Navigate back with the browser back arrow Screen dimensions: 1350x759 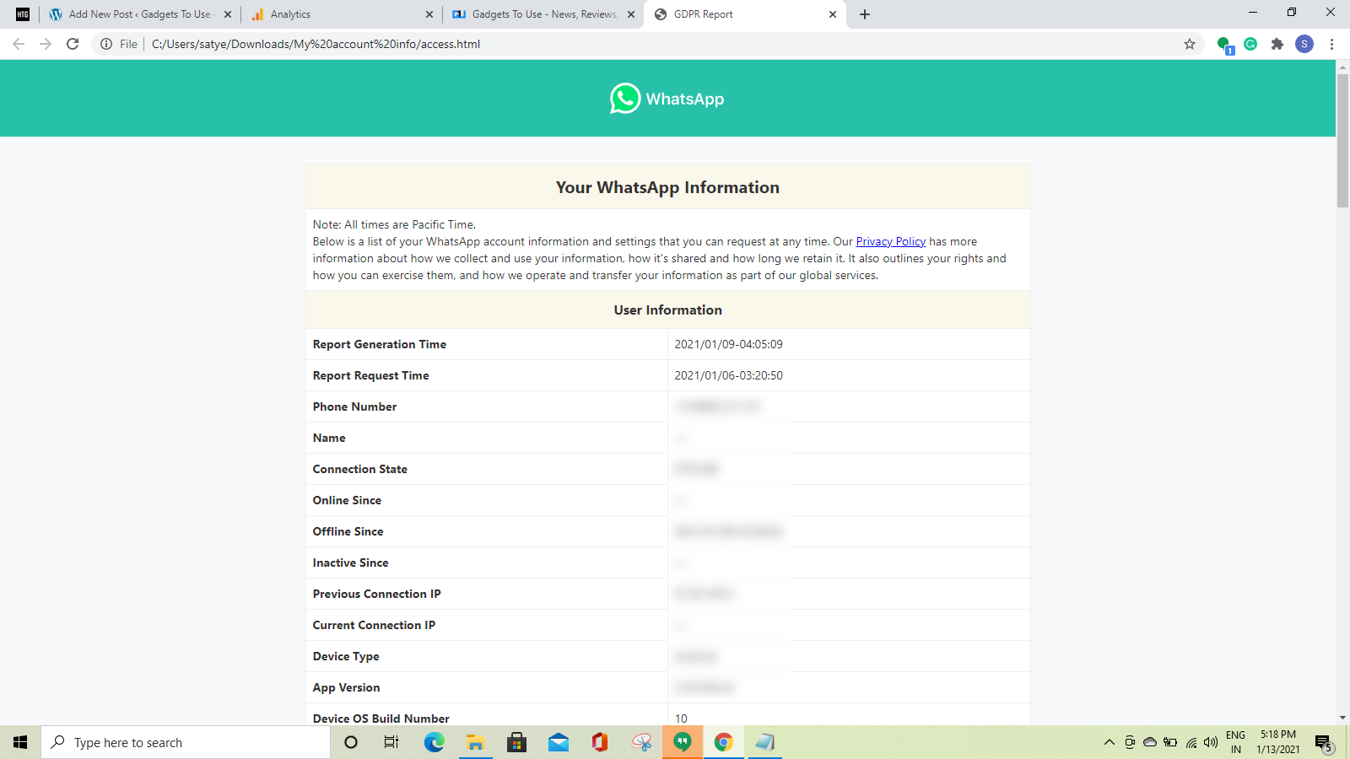click(18, 44)
